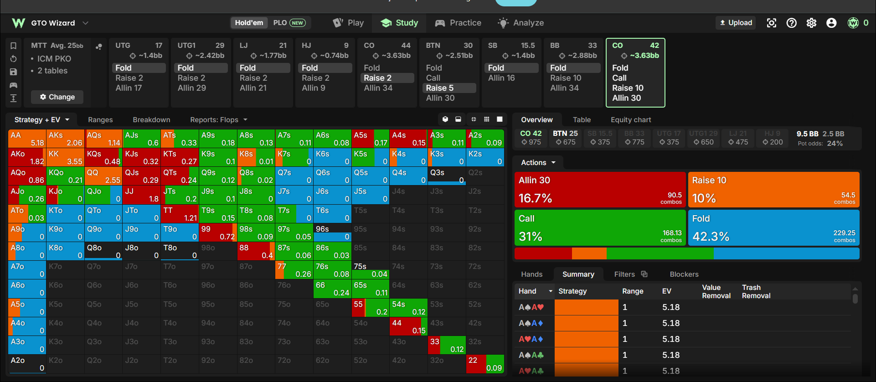The image size is (876, 382).
Task: Select the AKs cell in the hand matrix
Action: click(65, 139)
